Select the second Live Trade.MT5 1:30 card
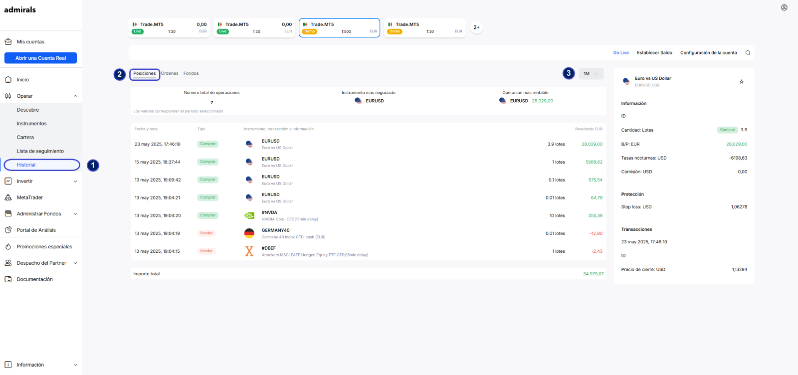 (254, 28)
